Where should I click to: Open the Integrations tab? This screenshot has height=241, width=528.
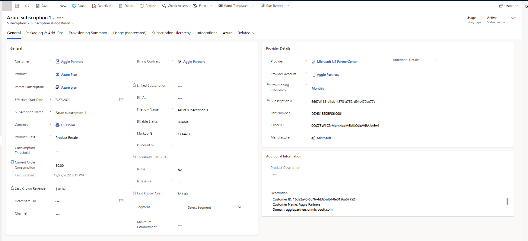207,33
